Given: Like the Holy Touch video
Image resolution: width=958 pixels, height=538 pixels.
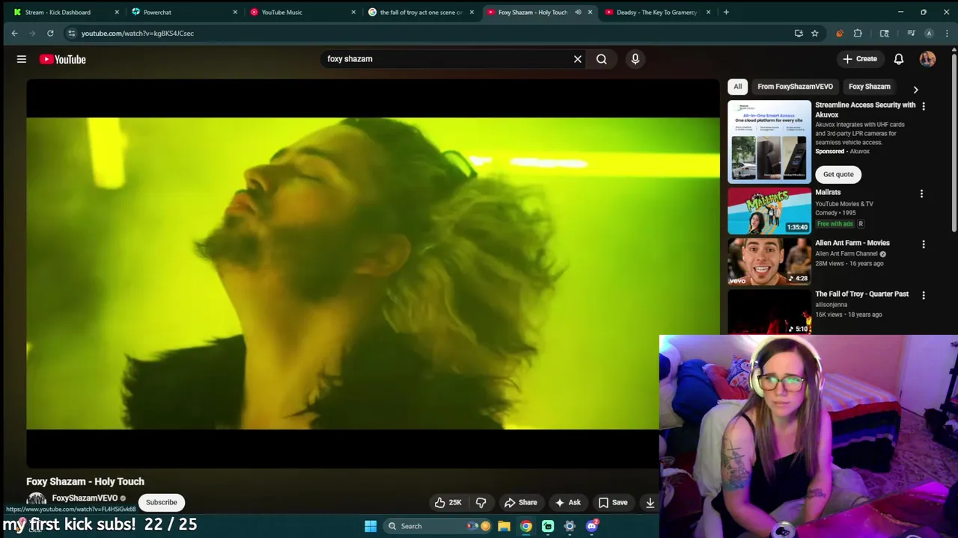Looking at the screenshot, I should [x=448, y=502].
